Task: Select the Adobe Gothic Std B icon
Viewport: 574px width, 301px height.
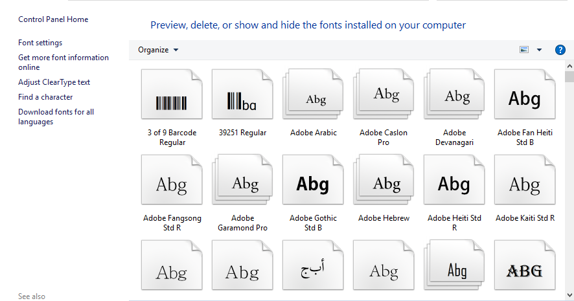Action: [313, 179]
